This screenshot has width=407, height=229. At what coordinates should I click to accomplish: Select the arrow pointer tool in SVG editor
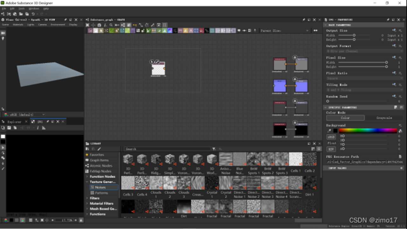(3, 148)
